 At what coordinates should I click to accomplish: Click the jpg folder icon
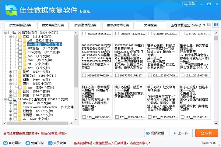25,87
